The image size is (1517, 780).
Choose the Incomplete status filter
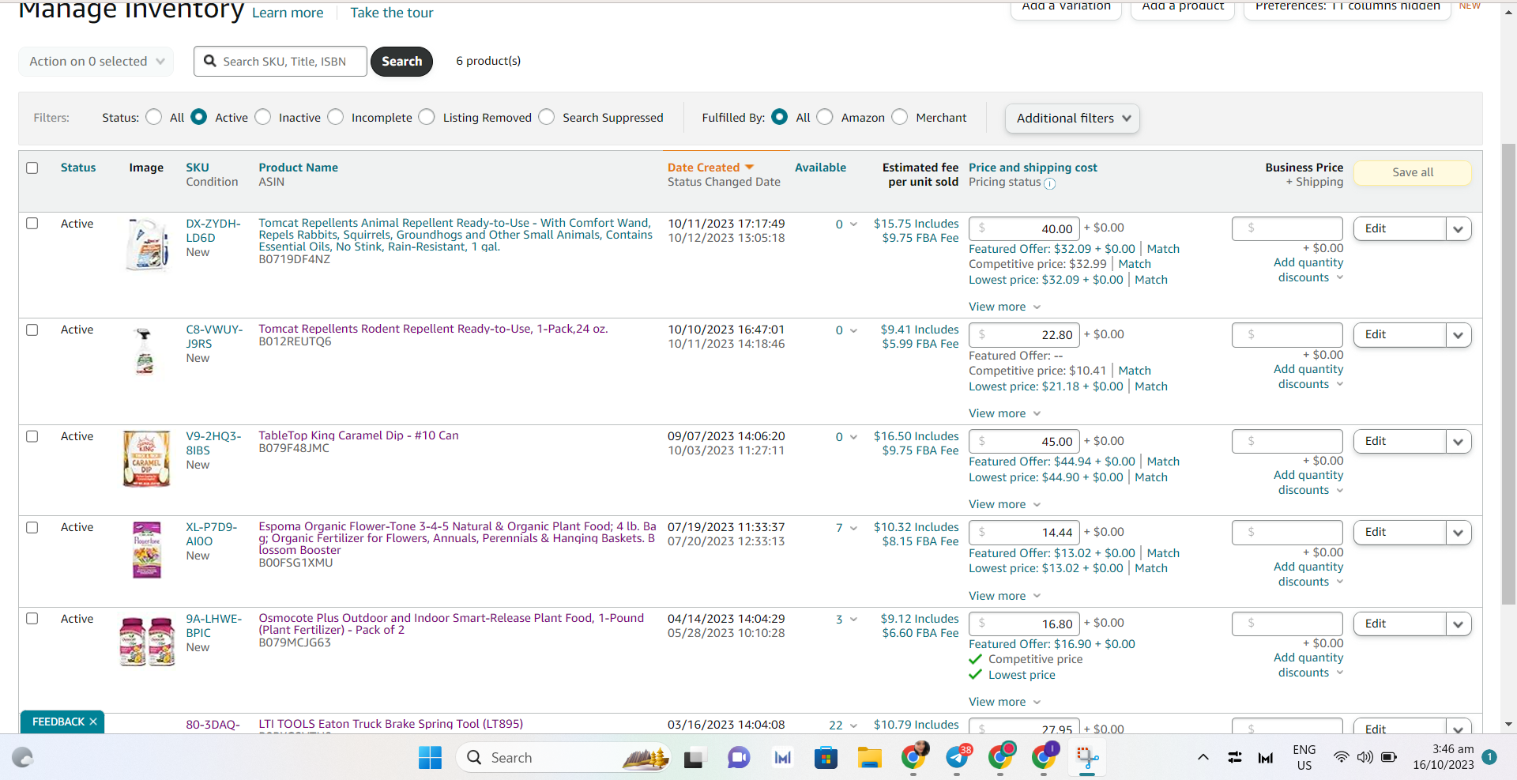pyautogui.click(x=336, y=117)
